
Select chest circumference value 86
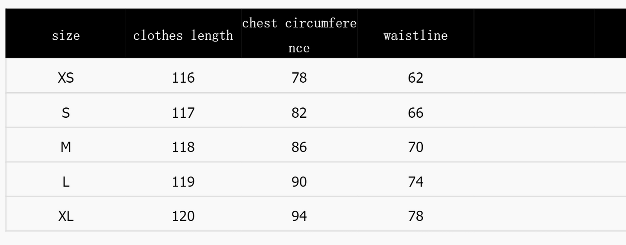[x=299, y=148]
